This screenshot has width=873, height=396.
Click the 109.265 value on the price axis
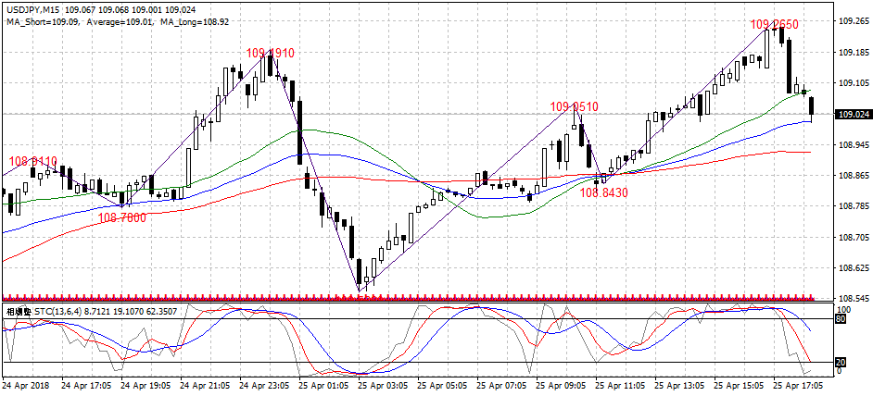pyautogui.click(x=853, y=21)
